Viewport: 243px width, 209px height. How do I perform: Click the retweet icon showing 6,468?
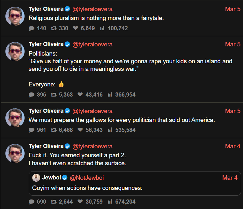pyautogui.click(x=54, y=130)
